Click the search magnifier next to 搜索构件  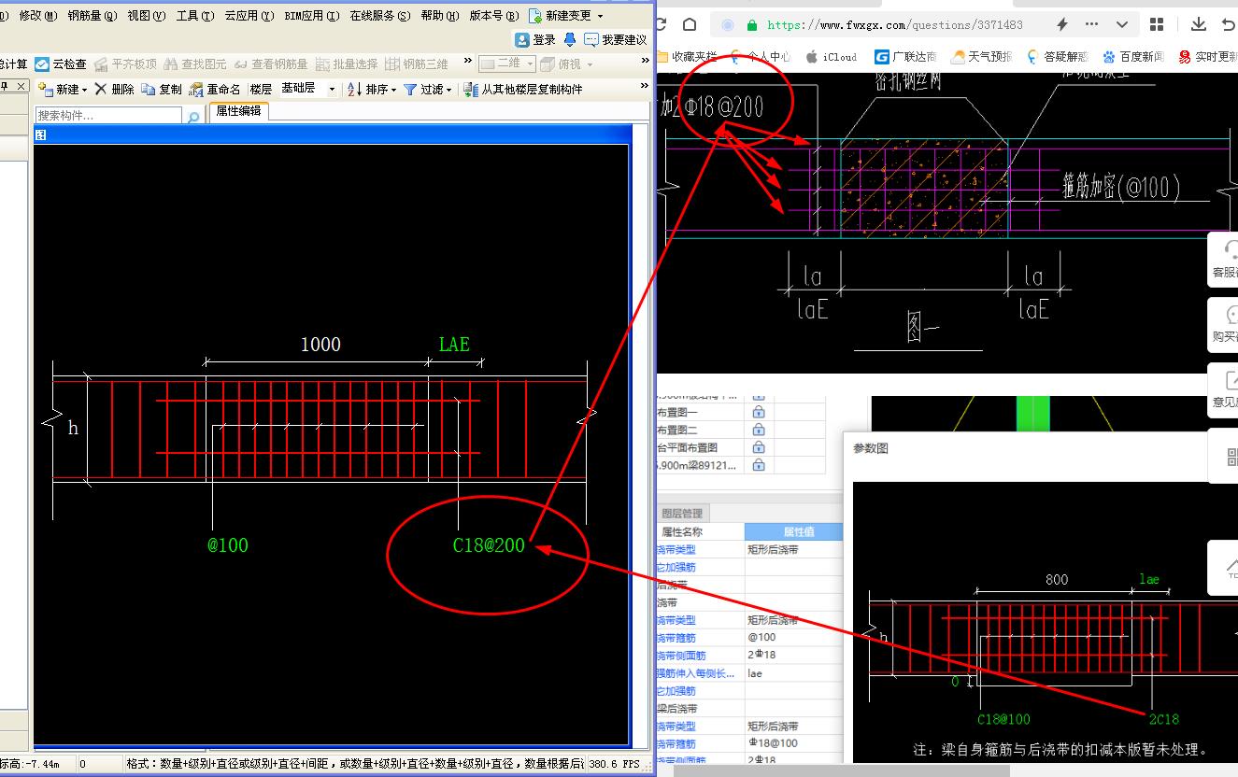pyautogui.click(x=193, y=117)
